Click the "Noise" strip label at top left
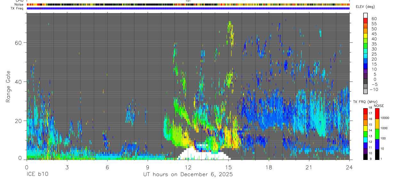Image resolution: width=393 pixels, height=181 pixels. (x=19, y=4)
